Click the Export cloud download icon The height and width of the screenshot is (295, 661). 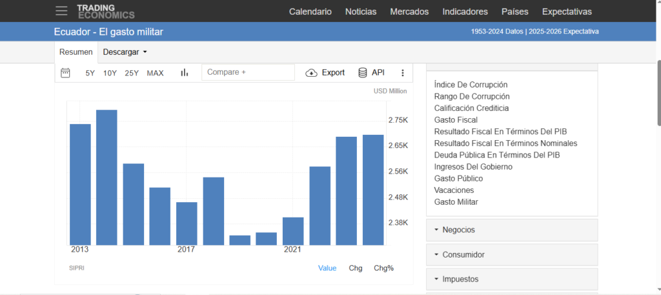[311, 73]
